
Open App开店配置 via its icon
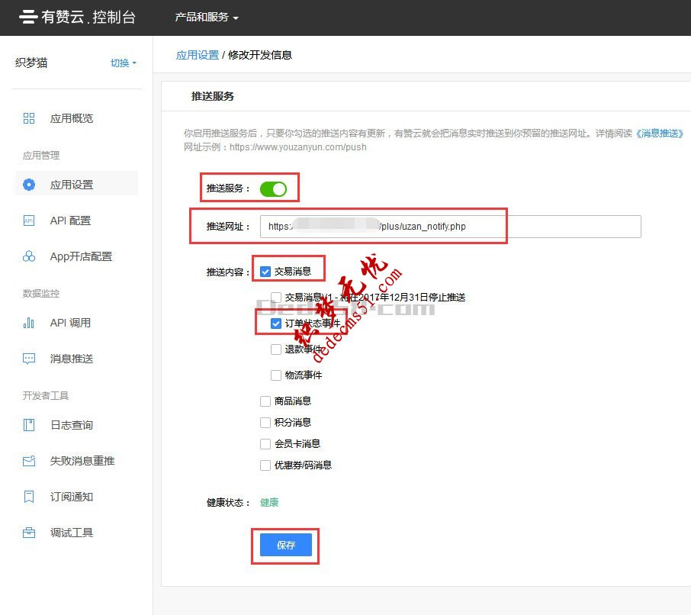[x=29, y=256]
